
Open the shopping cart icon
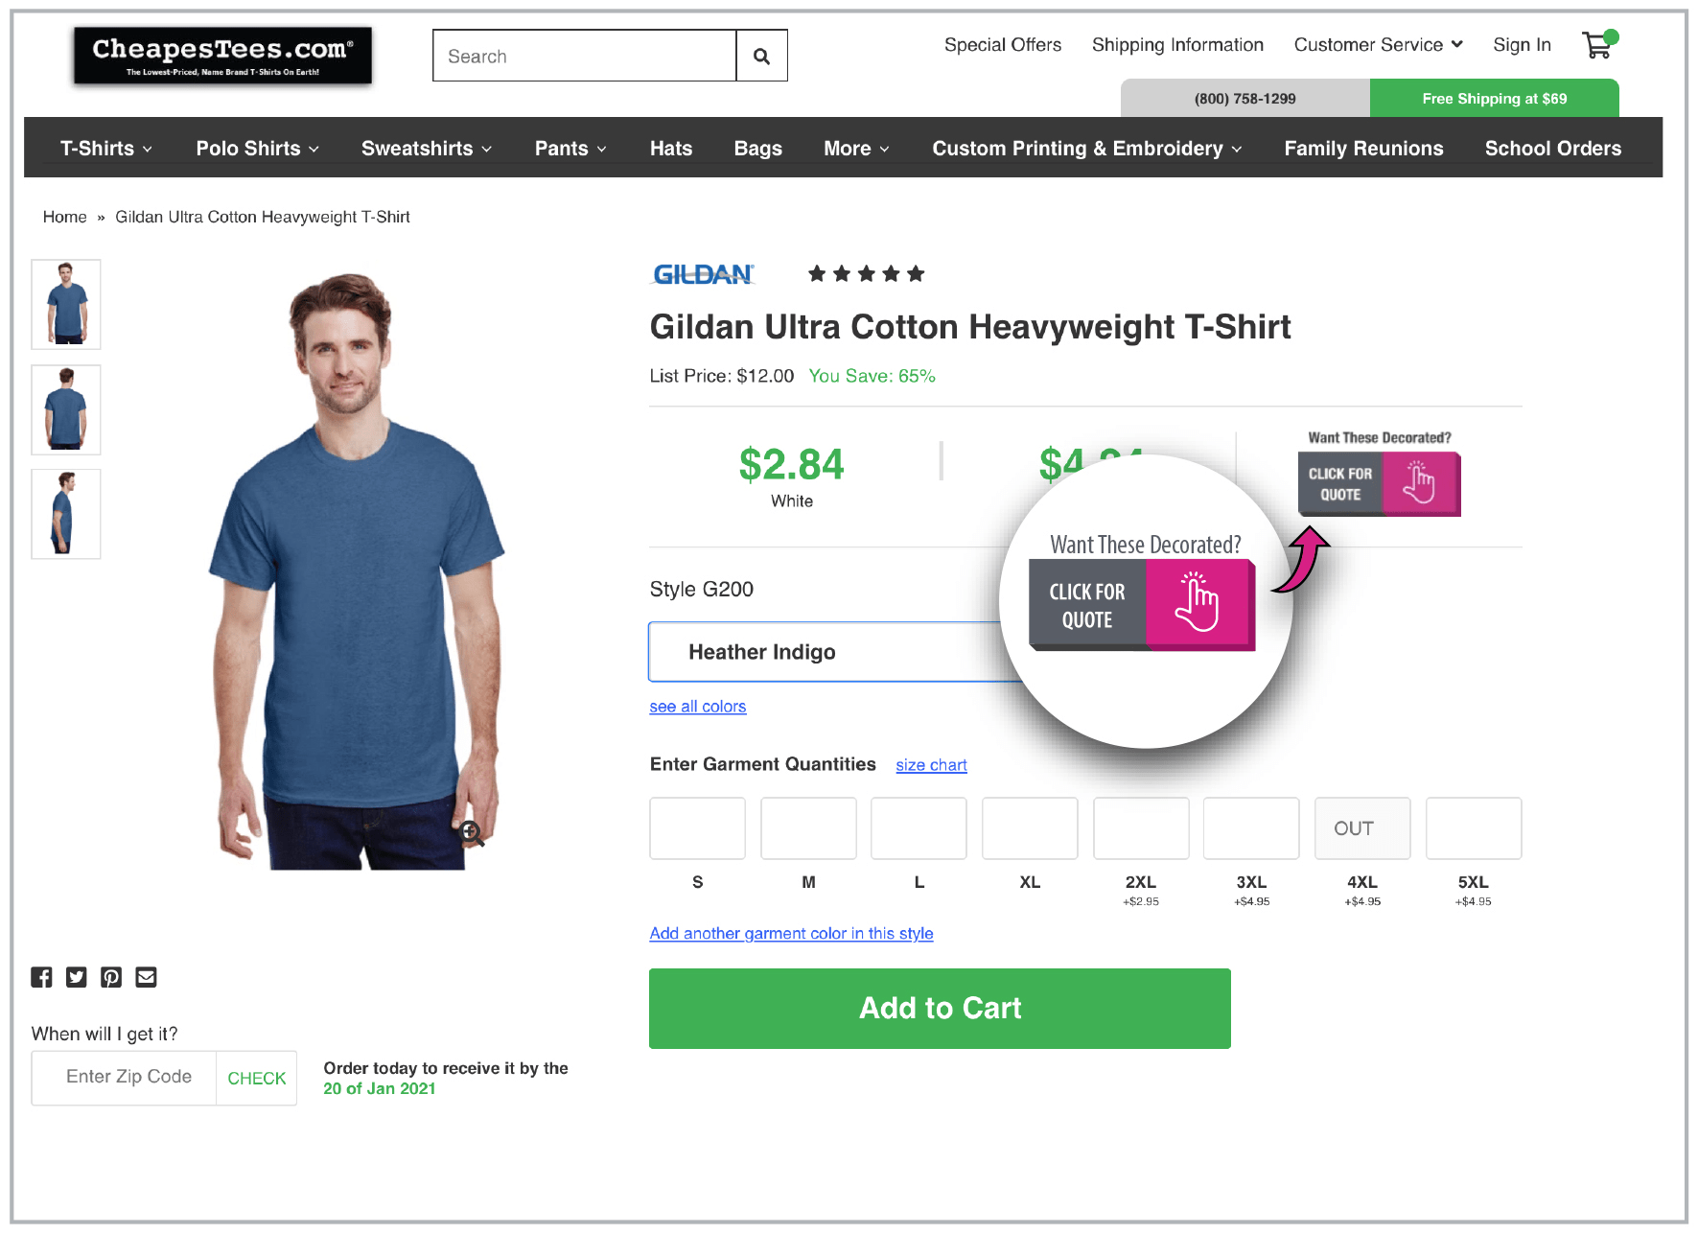pyautogui.click(x=1597, y=45)
